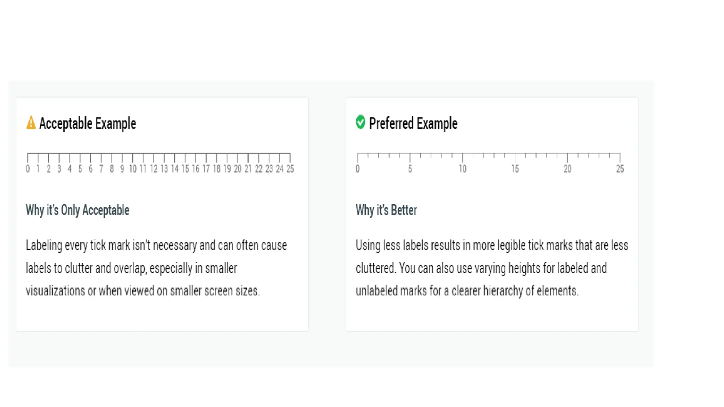Click label 15 on the preferred axis

(515, 169)
